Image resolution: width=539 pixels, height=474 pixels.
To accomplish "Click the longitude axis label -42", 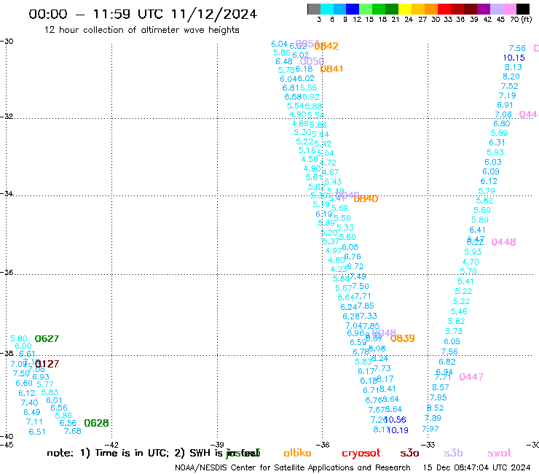I will tap(111, 445).
